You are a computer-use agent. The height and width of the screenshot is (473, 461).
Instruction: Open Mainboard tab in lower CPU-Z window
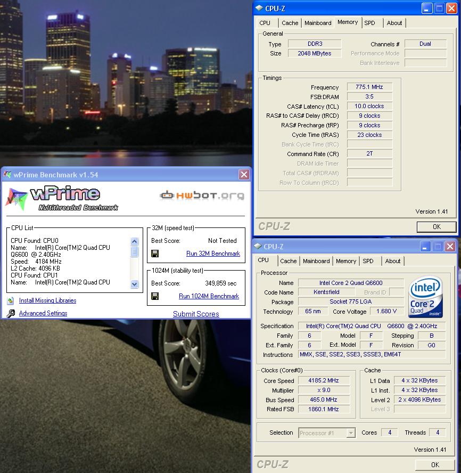click(316, 261)
